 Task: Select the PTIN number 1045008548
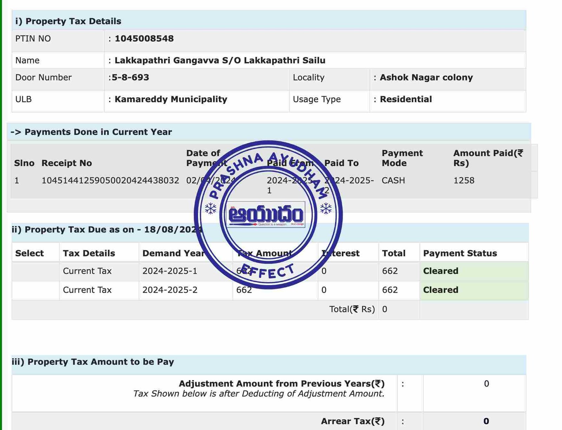[x=144, y=39]
